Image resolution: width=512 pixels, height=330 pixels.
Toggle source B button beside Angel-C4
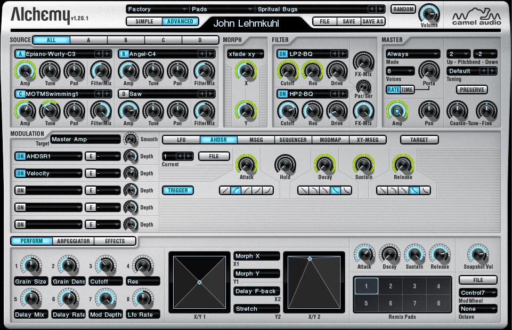[124, 54]
